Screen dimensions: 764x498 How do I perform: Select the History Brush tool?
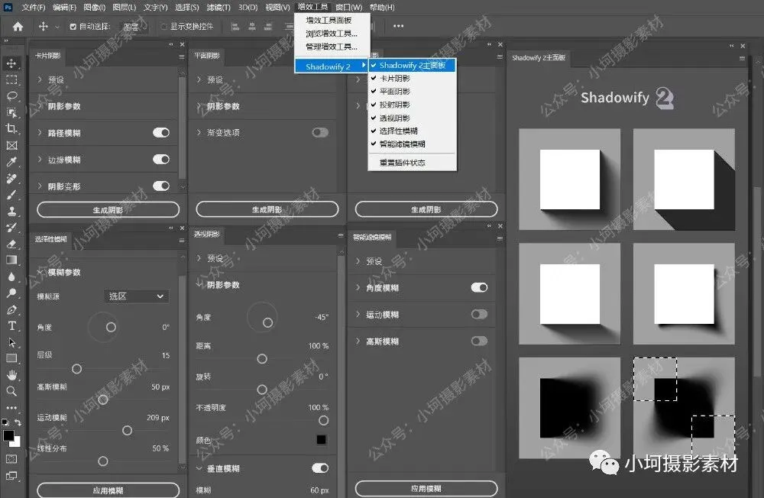(x=11, y=228)
